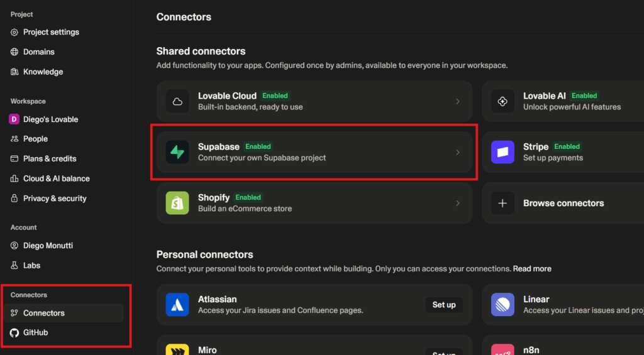Set up the Atlassian connector
Screen dimensions: 644x355
pos(444,305)
